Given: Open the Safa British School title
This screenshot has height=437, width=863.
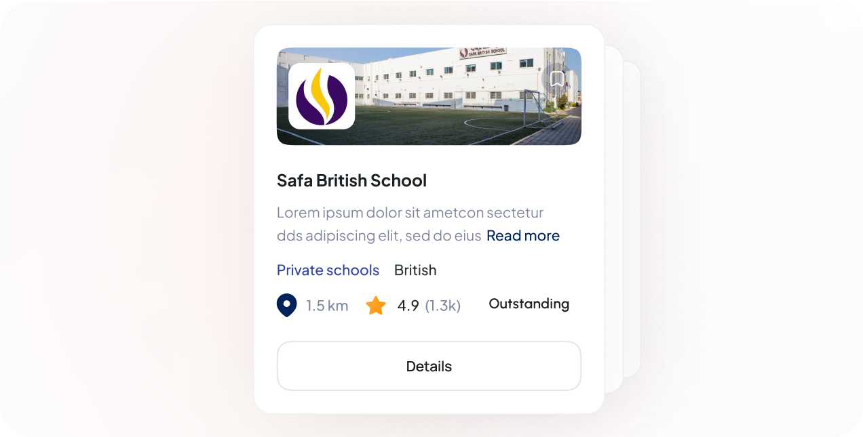Looking at the screenshot, I should [351, 180].
